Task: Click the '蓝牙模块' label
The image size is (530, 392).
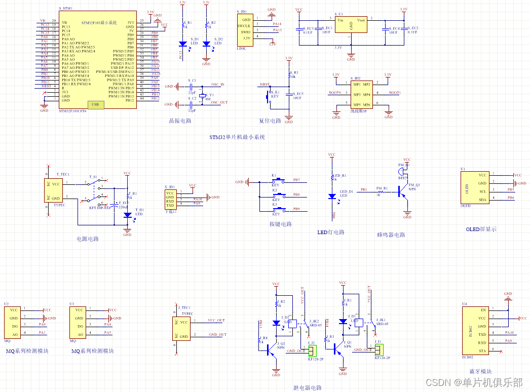Action: pos(481,371)
